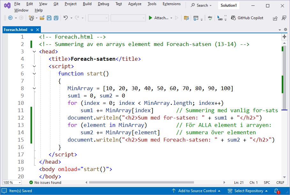
Task: Click the Navigate Backward arrow icon
Action: pos(10,18)
